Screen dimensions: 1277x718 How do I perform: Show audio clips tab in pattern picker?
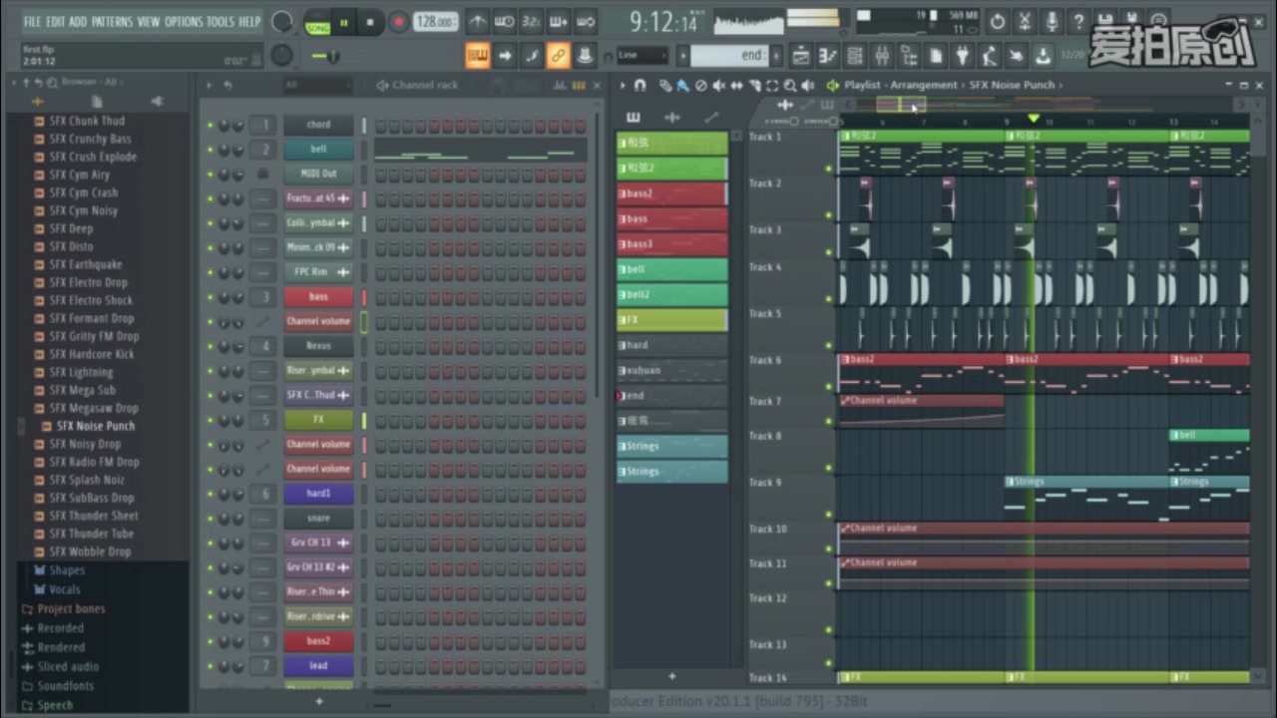(672, 118)
